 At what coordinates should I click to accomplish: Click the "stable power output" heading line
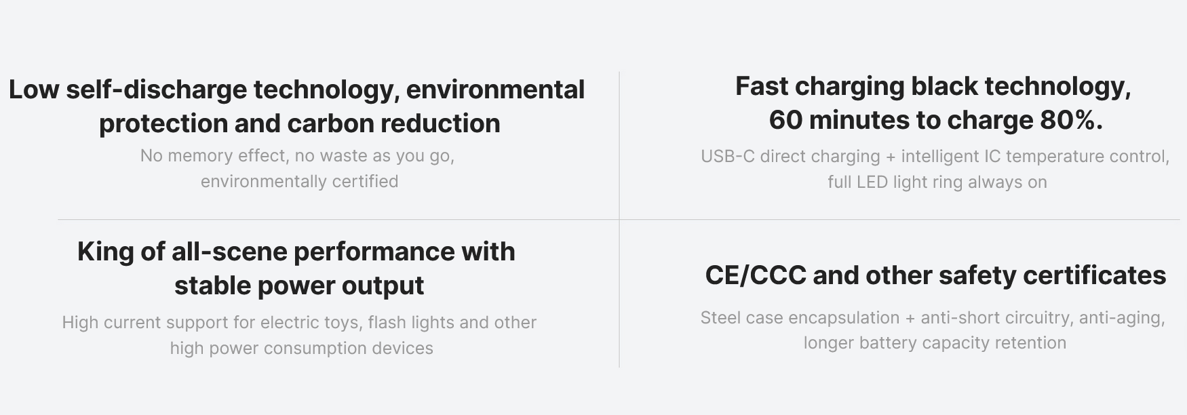click(x=299, y=285)
